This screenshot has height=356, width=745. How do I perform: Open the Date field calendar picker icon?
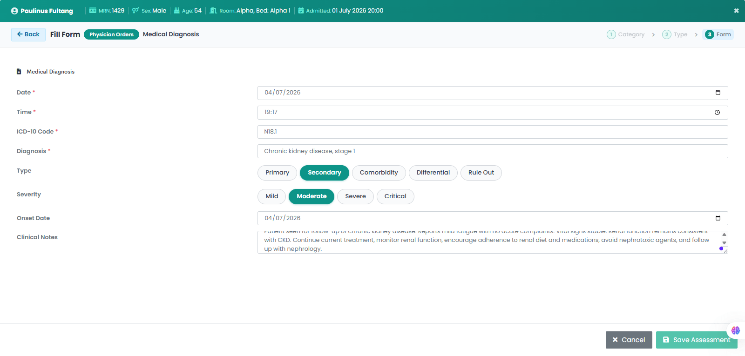[718, 93]
